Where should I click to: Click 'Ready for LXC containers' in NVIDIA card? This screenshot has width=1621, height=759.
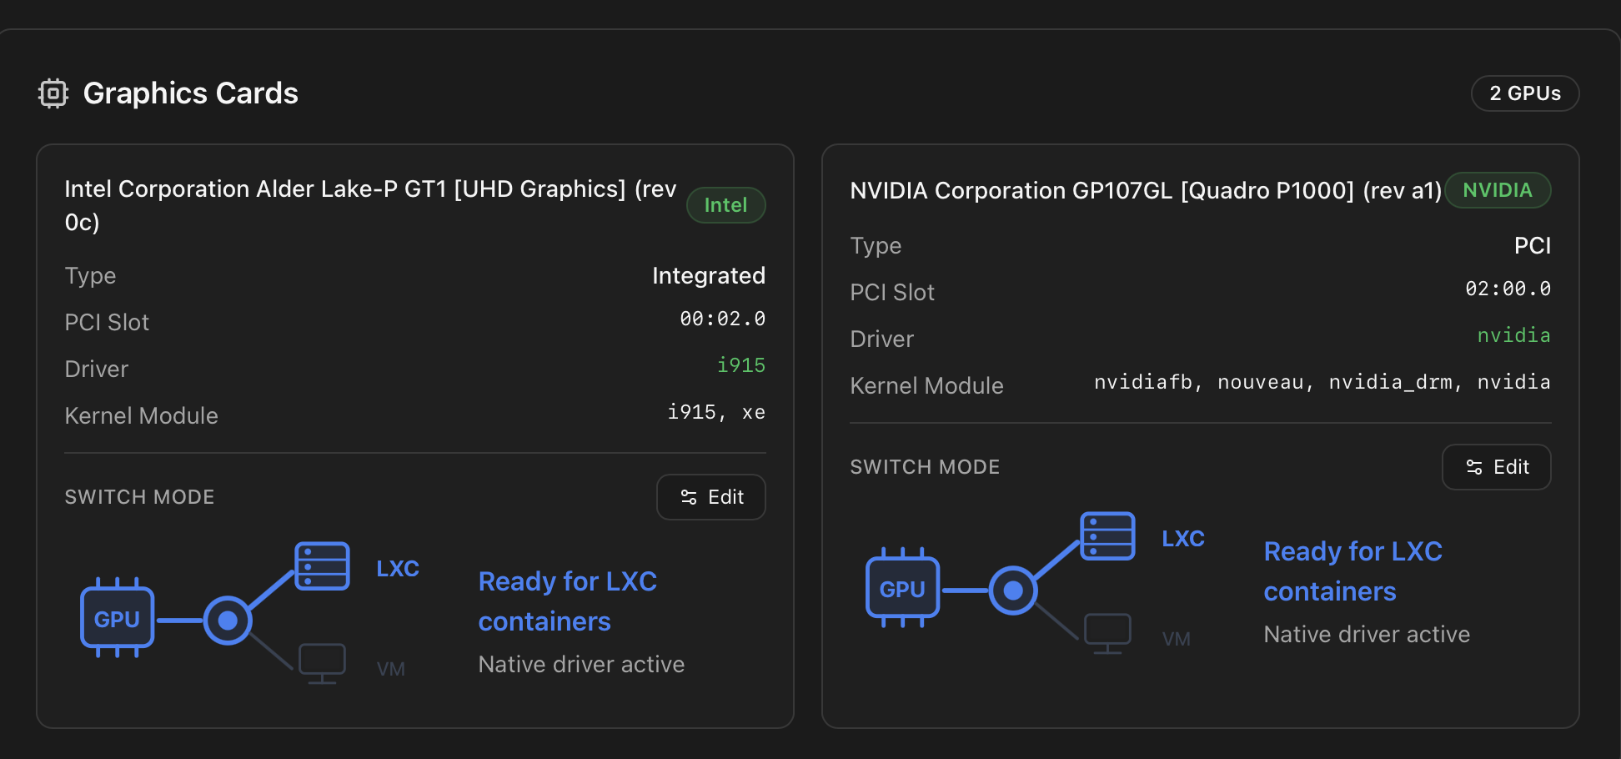tap(1353, 571)
